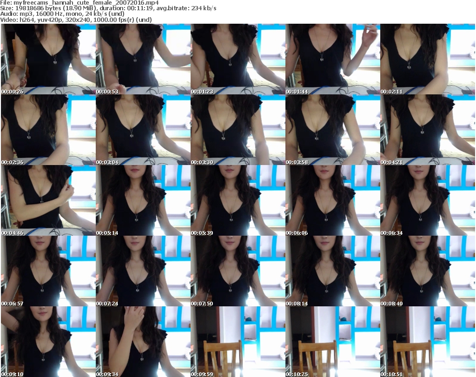Select the thumbnail stamped 00:01:44
476x377 pixels.
point(333,59)
